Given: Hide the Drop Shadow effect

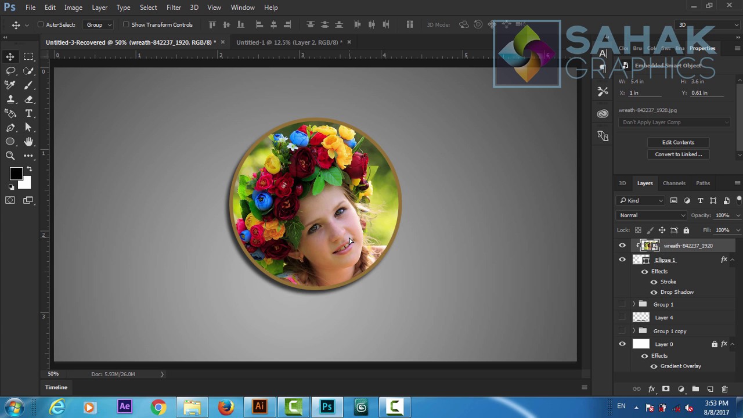Looking at the screenshot, I should tap(654, 293).
